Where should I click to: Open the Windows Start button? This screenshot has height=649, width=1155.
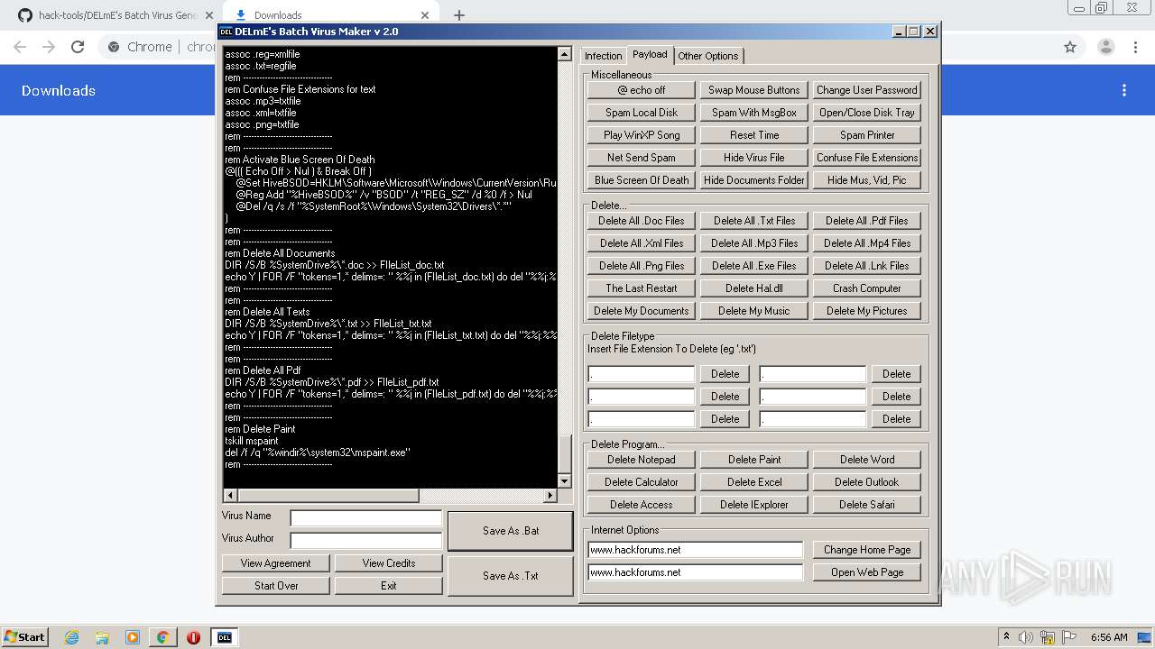click(25, 636)
